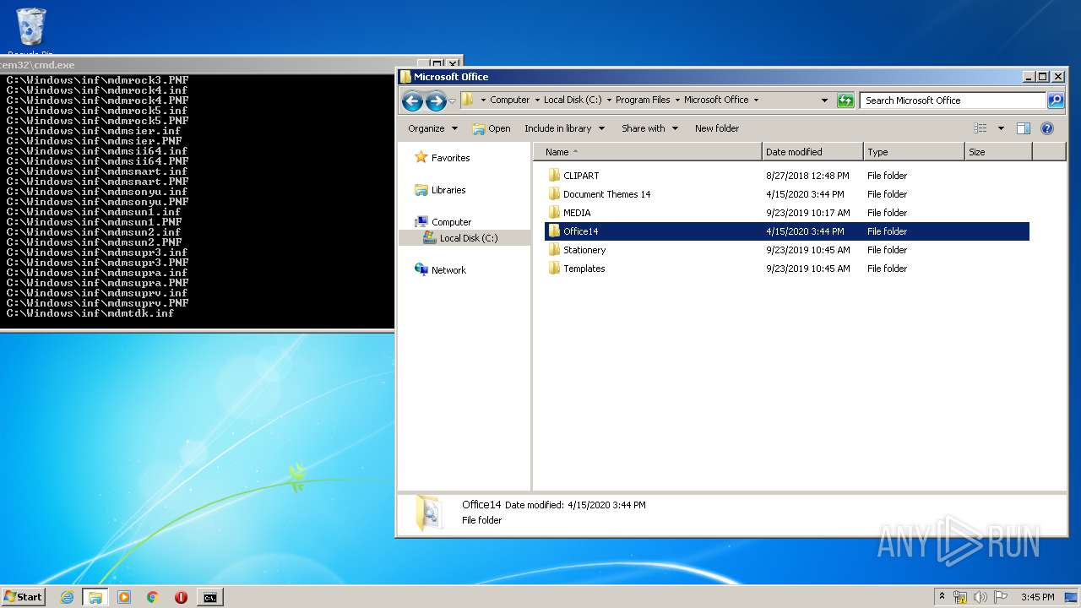Click the Show desktop button in the tray

click(x=1071, y=597)
